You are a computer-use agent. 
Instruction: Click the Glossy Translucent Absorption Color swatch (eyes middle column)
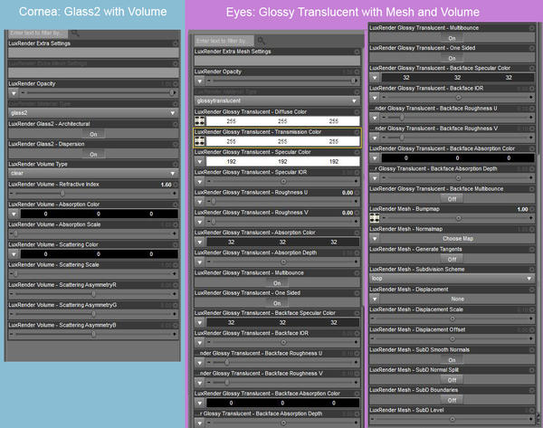pos(283,242)
